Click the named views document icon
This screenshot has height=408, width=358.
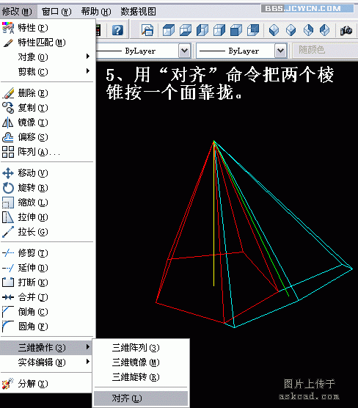pos(147,30)
